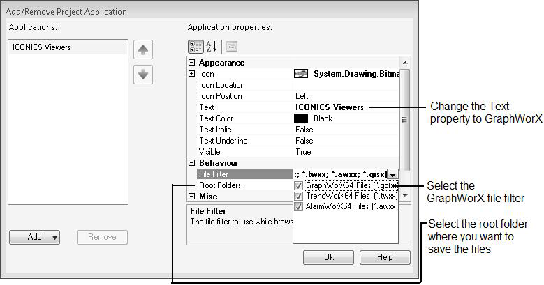Toggle TrendWorX64 Files filter checkbox
Image resolution: width=544 pixels, height=285 pixels.
(299, 197)
